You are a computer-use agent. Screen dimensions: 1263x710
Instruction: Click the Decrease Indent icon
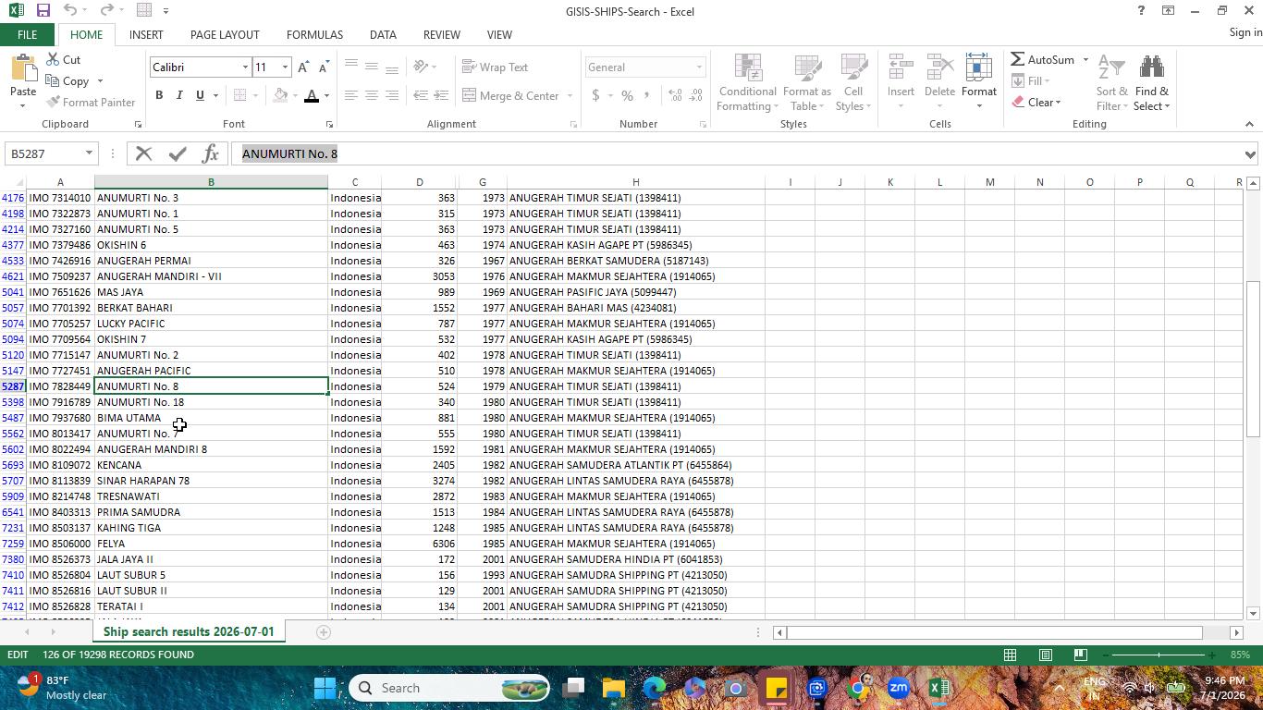[421, 95]
